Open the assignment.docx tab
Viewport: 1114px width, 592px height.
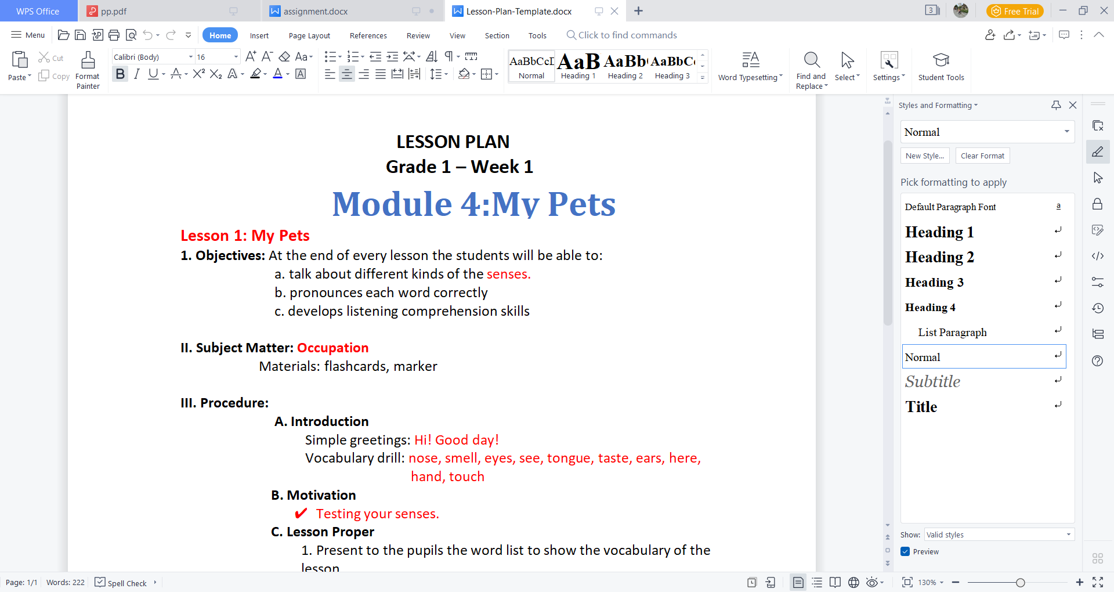coord(353,11)
